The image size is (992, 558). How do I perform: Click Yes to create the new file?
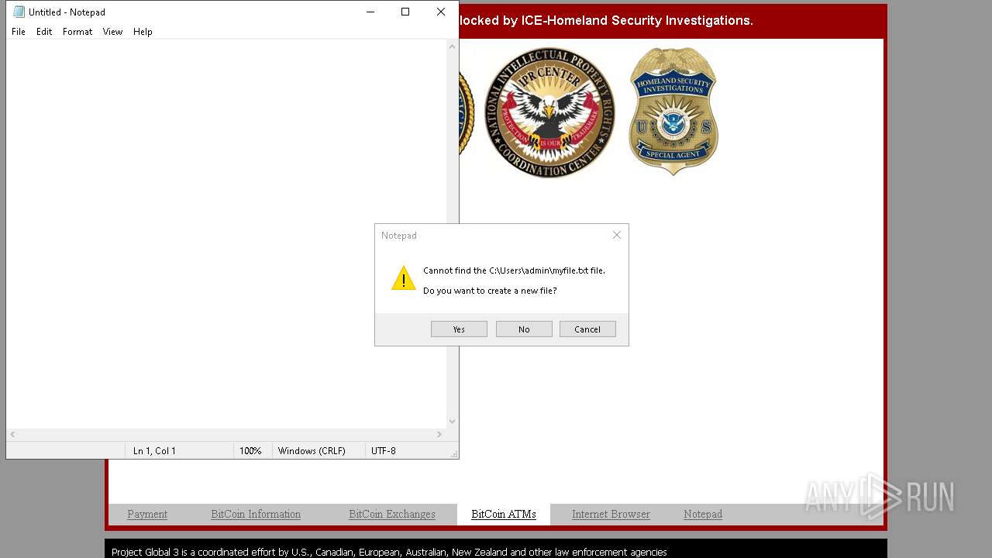[x=459, y=329]
